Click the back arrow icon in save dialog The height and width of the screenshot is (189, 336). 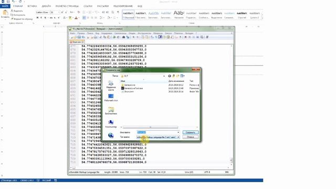169,76
